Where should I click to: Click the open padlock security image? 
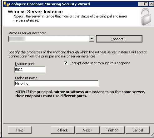click(x=146, y=17)
